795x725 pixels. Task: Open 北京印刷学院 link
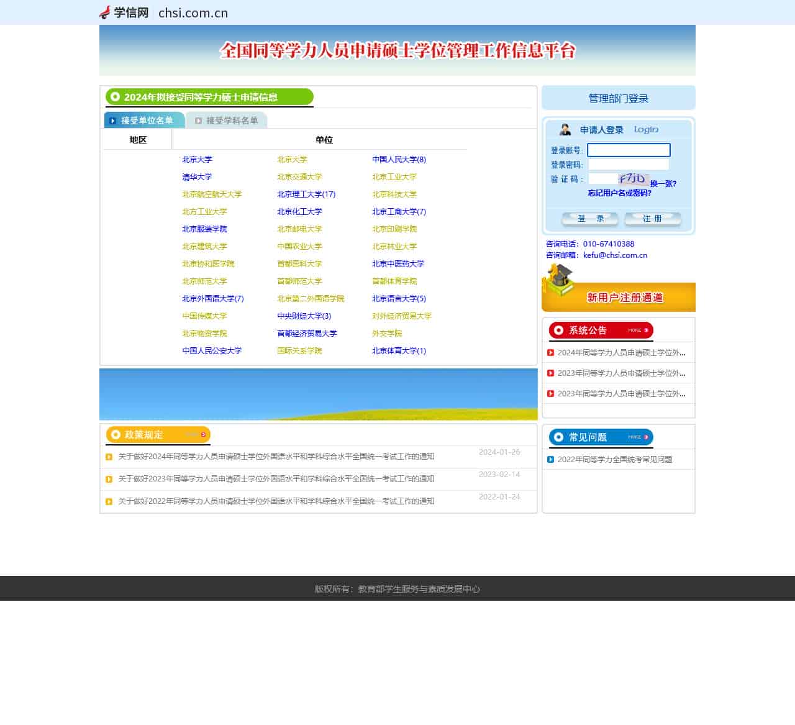click(394, 229)
